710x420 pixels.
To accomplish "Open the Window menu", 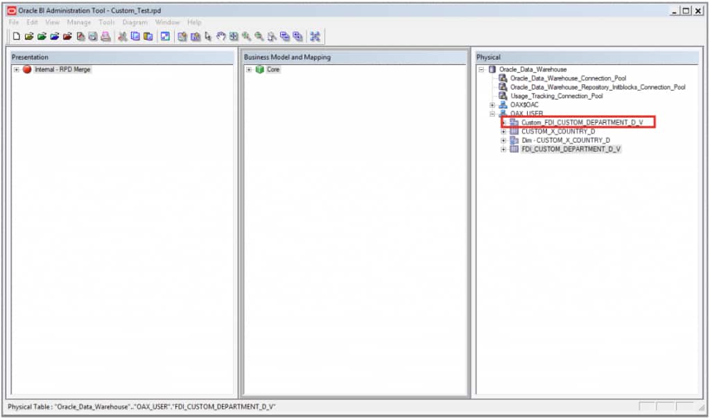I will (x=167, y=22).
